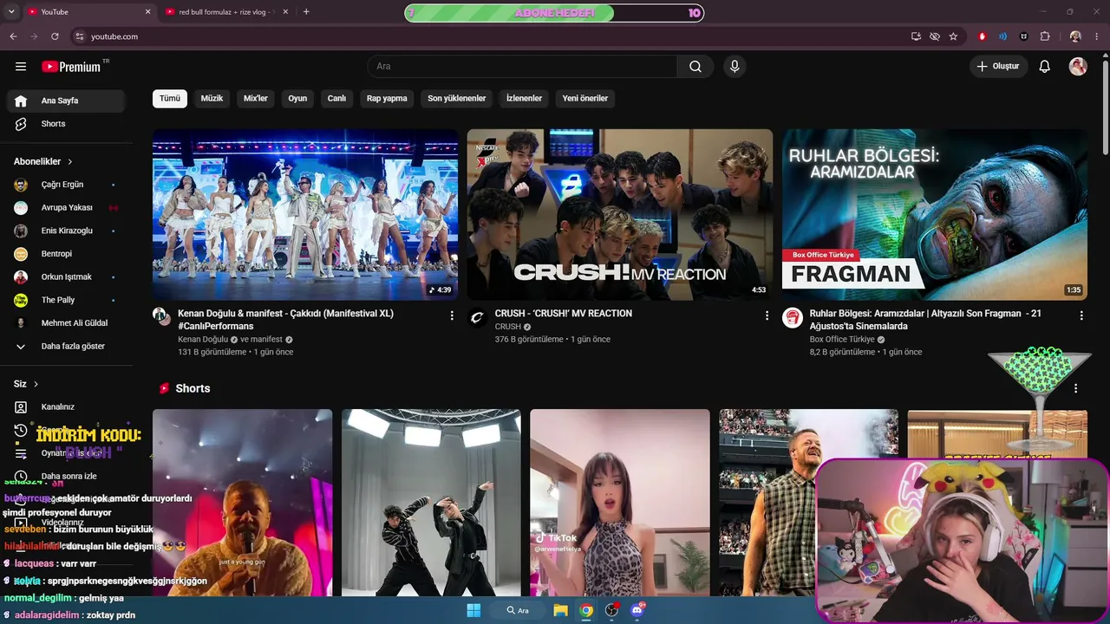Open Chrome's three-dot menu

[x=1097, y=36]
